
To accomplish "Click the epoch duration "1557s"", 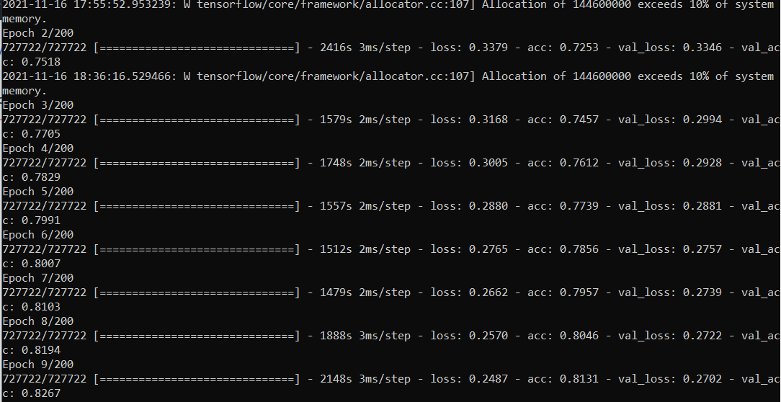I will [x=336, y=207].
